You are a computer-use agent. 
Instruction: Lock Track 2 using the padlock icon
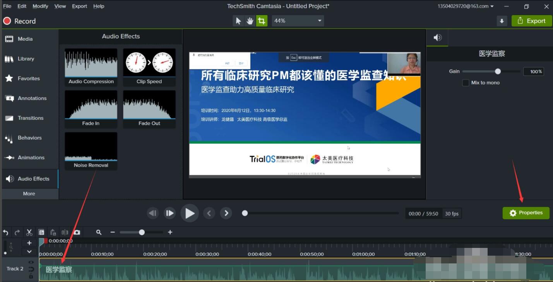pos(31,277)
